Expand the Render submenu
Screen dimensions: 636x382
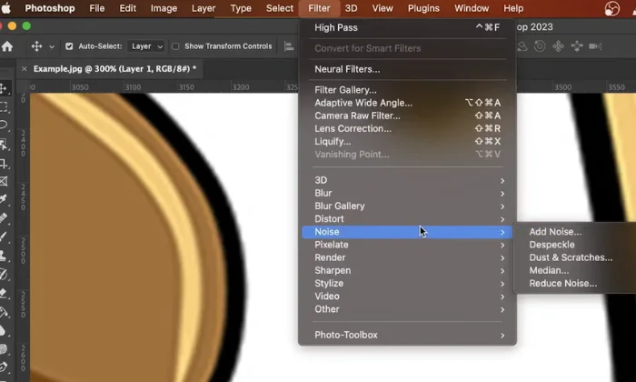[408, 257]
